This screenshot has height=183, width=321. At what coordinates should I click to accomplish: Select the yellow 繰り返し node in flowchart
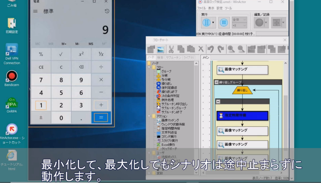[x=242, y=90]
